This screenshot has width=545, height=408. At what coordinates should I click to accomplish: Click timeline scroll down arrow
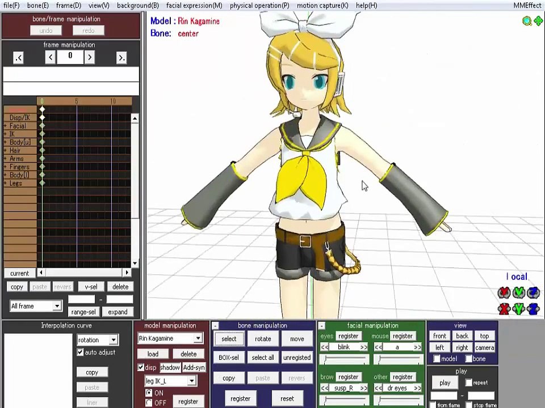(135, 263)
